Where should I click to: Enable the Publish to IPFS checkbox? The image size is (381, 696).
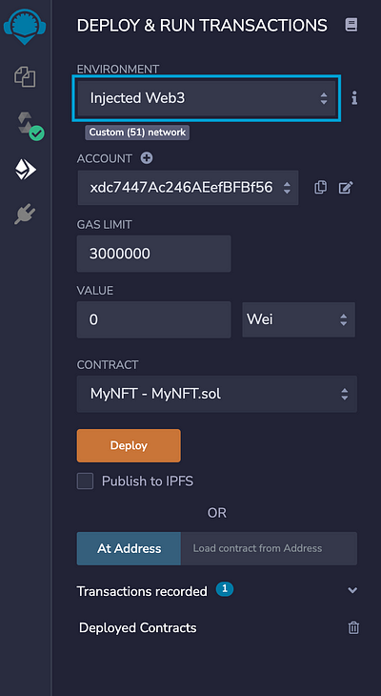(85, 481)
